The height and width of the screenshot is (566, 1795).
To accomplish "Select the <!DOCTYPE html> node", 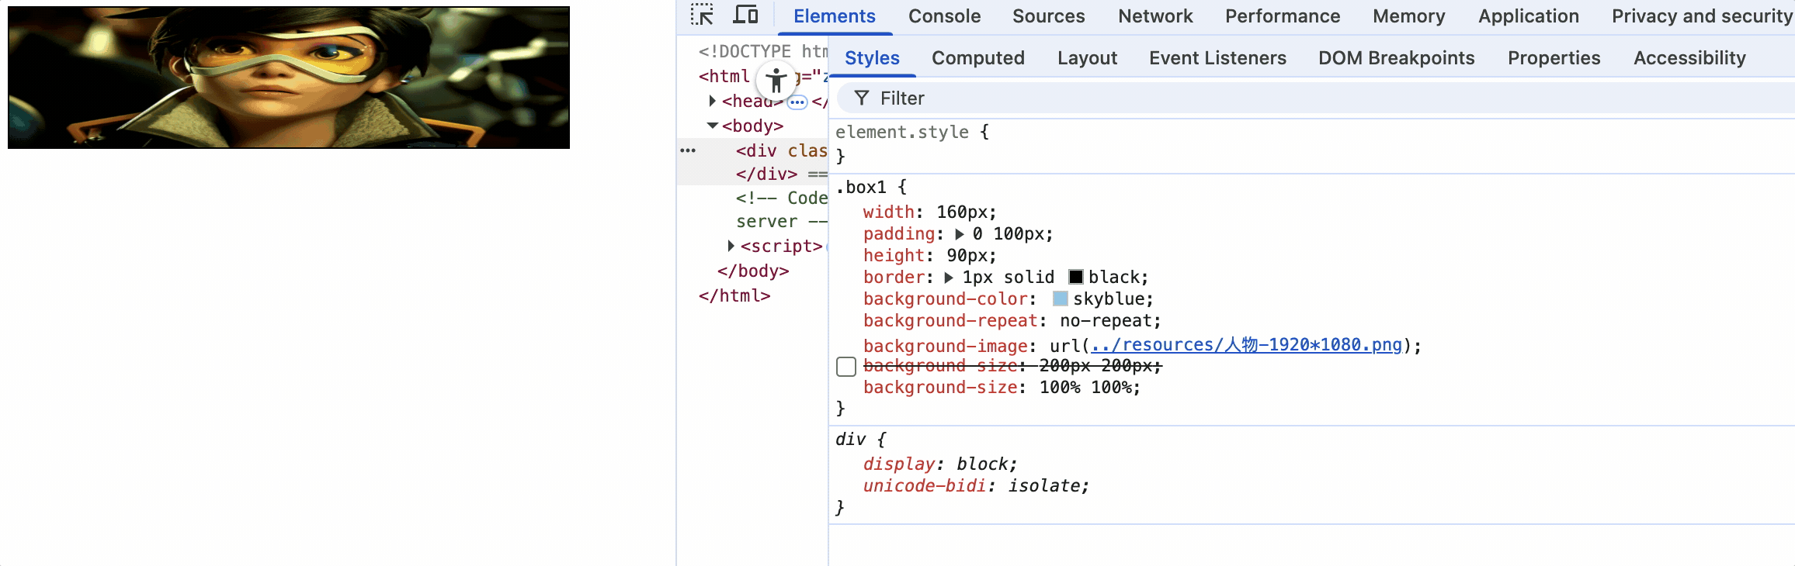I will click(x=762, y=51).
